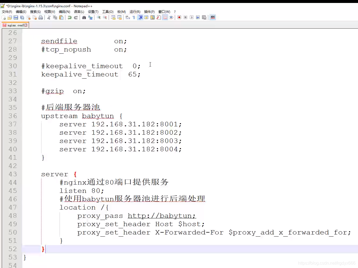Click the '#tcp_nopush' comment on line 28

point(66,49)
